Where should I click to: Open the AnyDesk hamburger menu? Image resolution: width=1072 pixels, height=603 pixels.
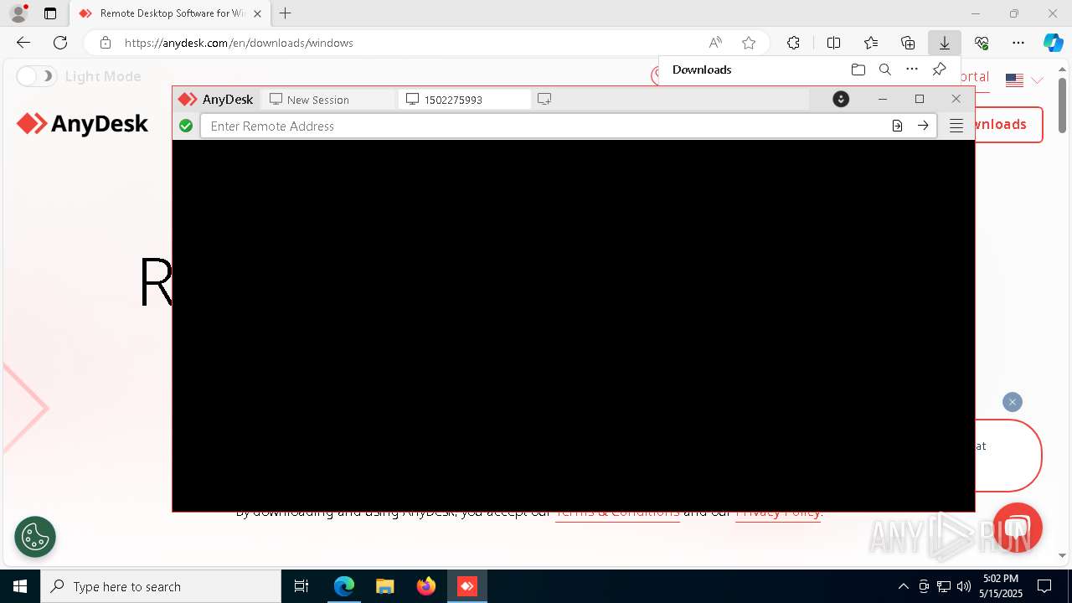(x=956, y=126)
